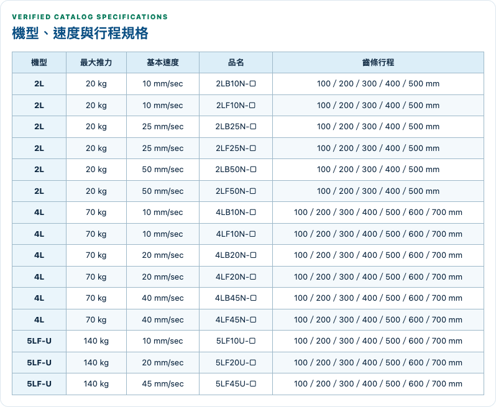Select product name 2LF50N-□
This screenshot has width=496, height=407.
236,191
